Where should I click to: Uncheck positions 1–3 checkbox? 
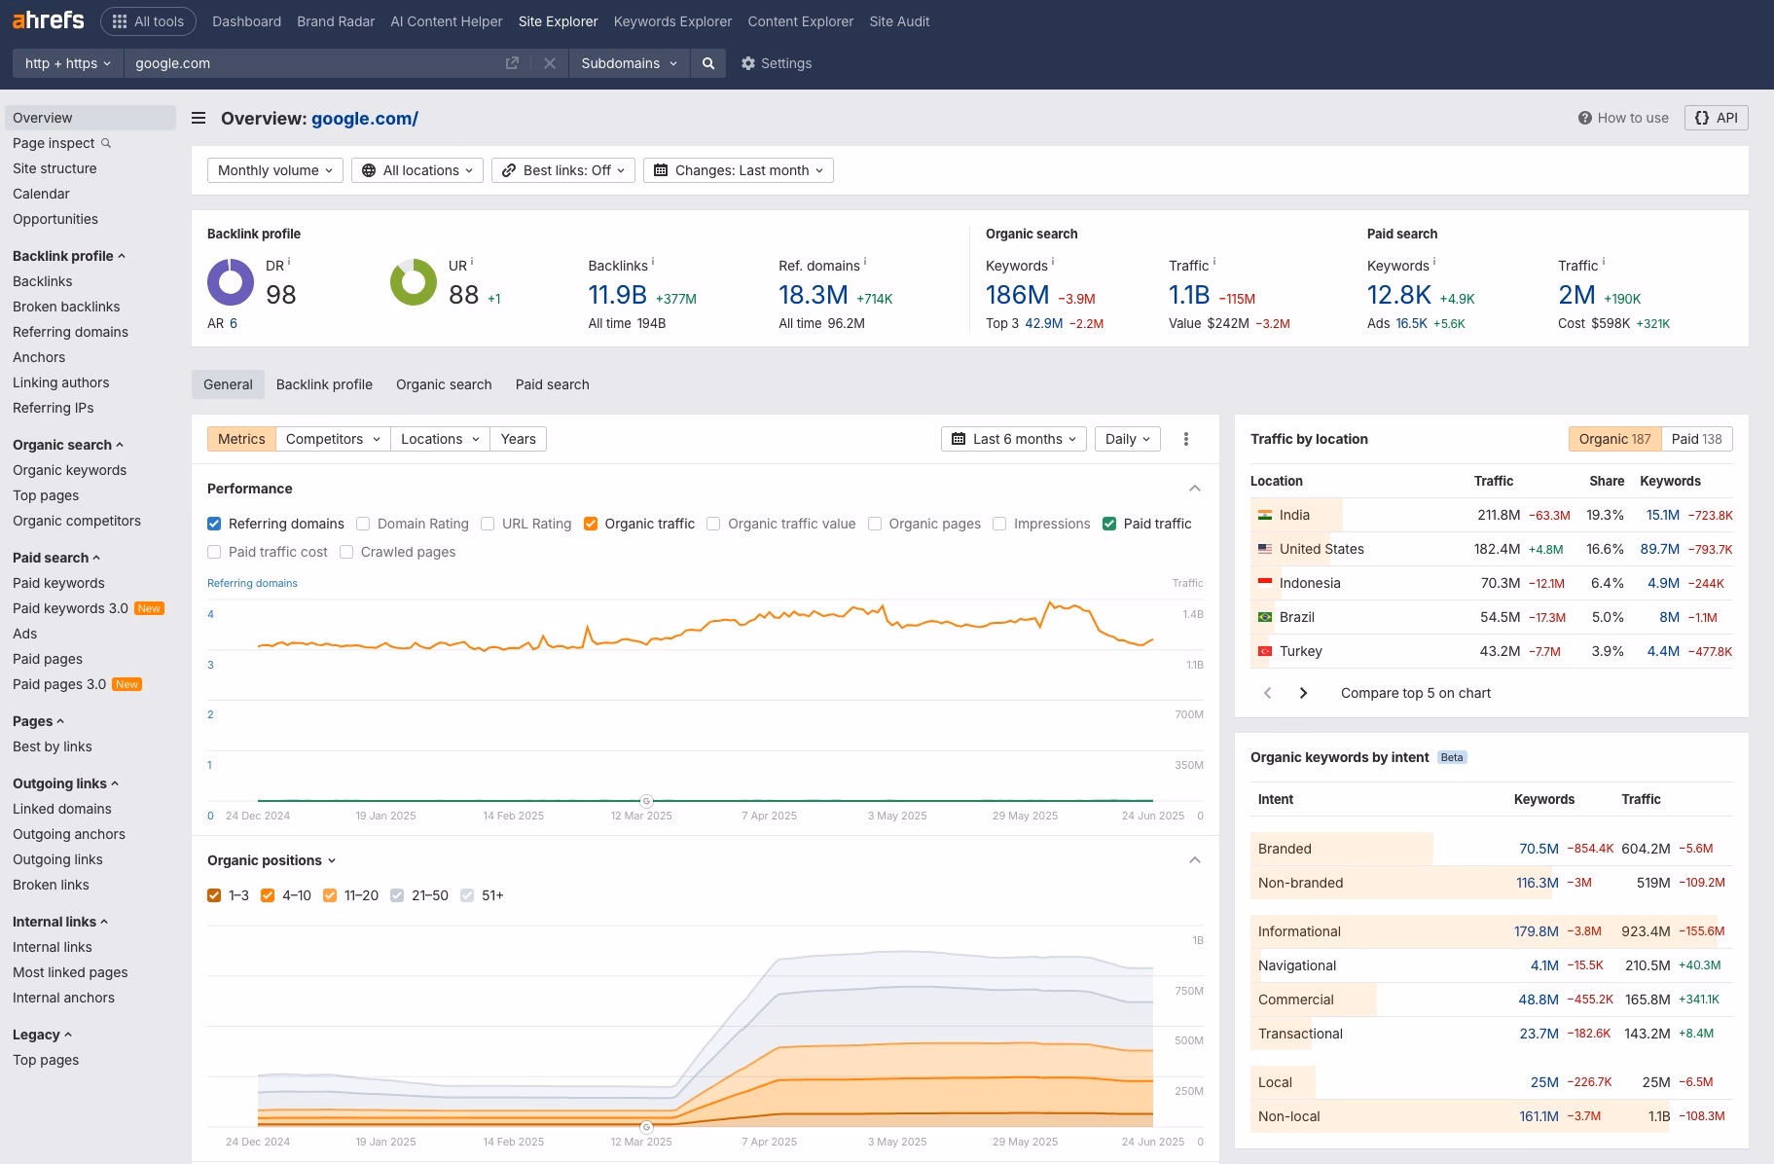pos(214,895)
